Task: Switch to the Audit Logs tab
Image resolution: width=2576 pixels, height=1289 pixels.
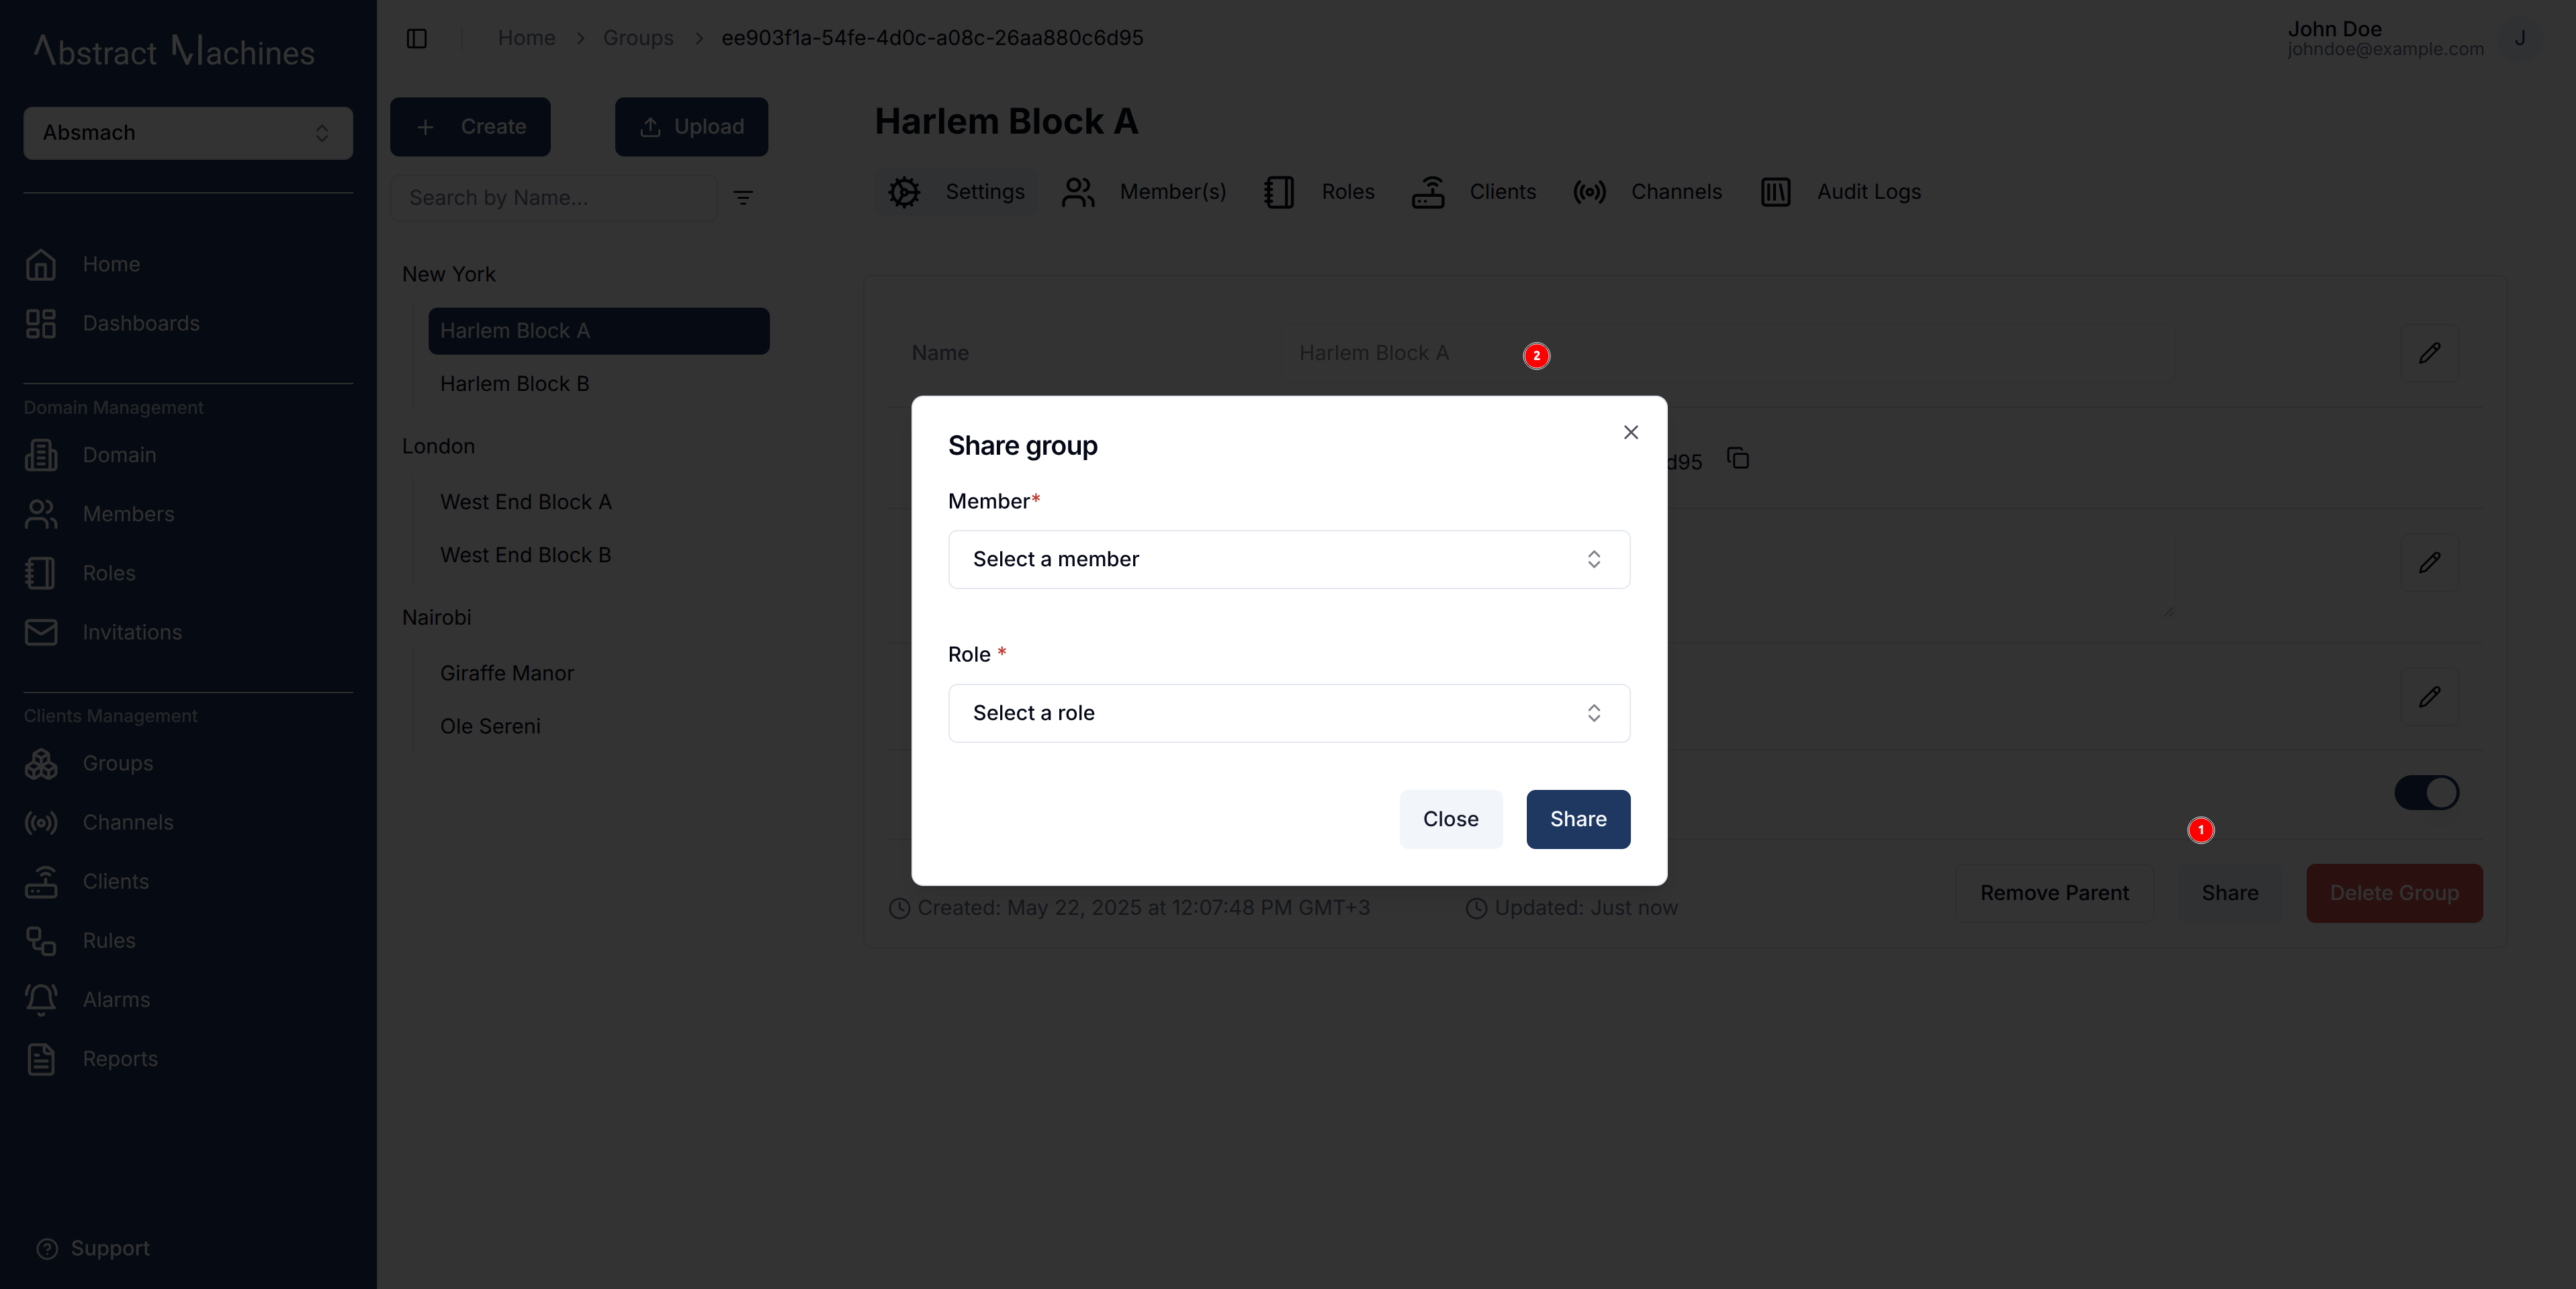Action: (1840, 192)
